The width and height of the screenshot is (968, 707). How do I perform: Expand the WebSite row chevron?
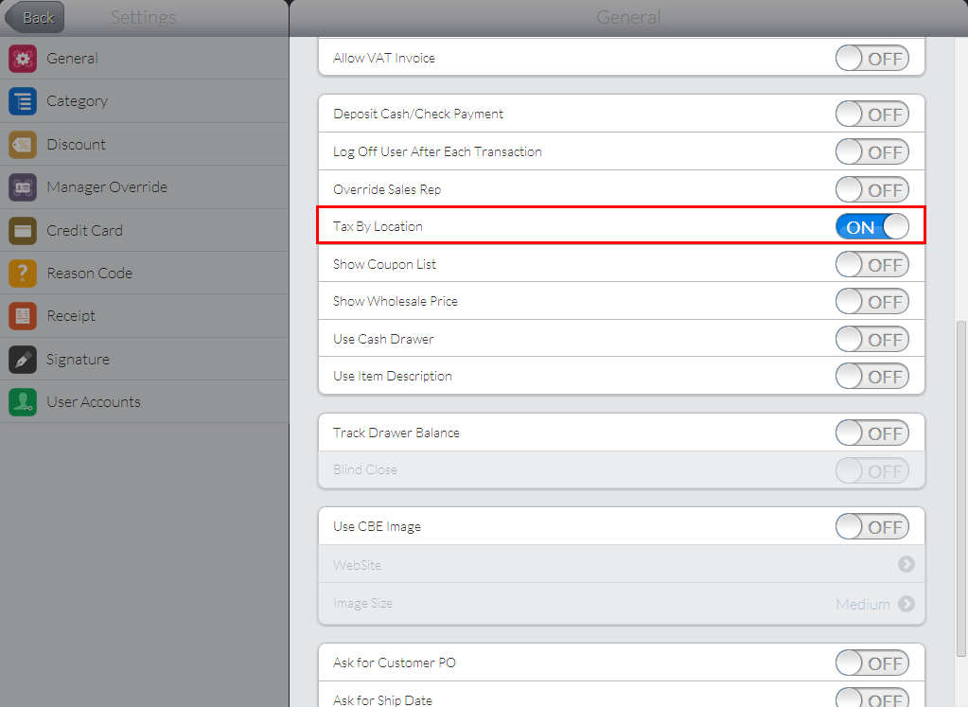(906, 565)
